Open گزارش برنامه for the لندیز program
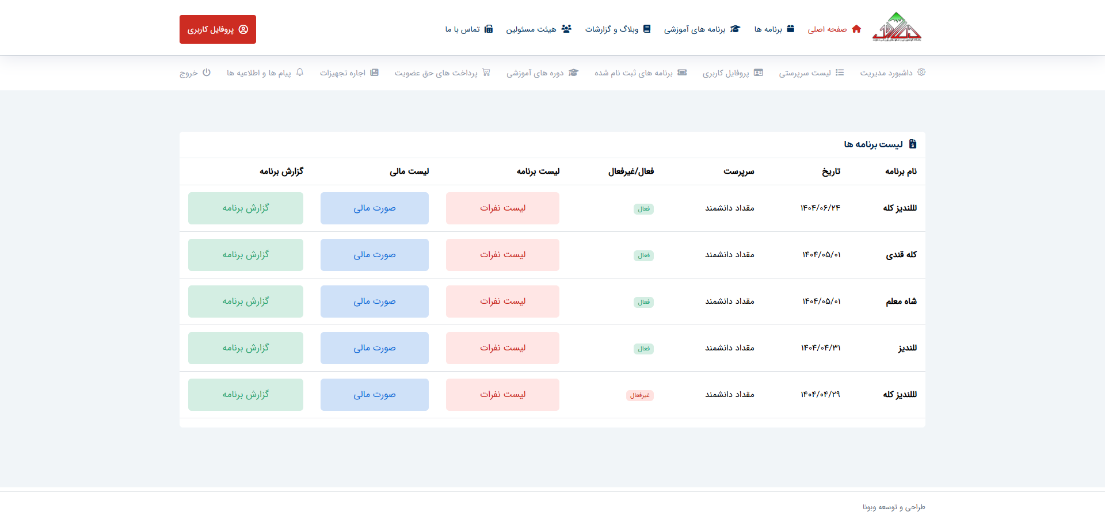This screenshot has width=1105, height=519. click(246, 348)
